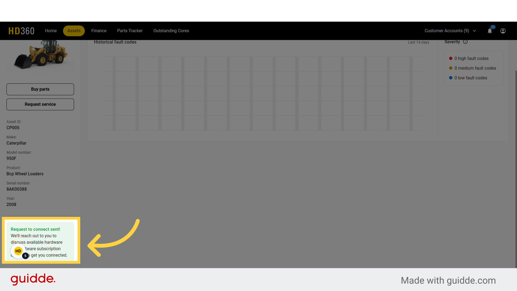The image size is (517, 291).
Task: Select the Assets tab
Action: [74, 31]
